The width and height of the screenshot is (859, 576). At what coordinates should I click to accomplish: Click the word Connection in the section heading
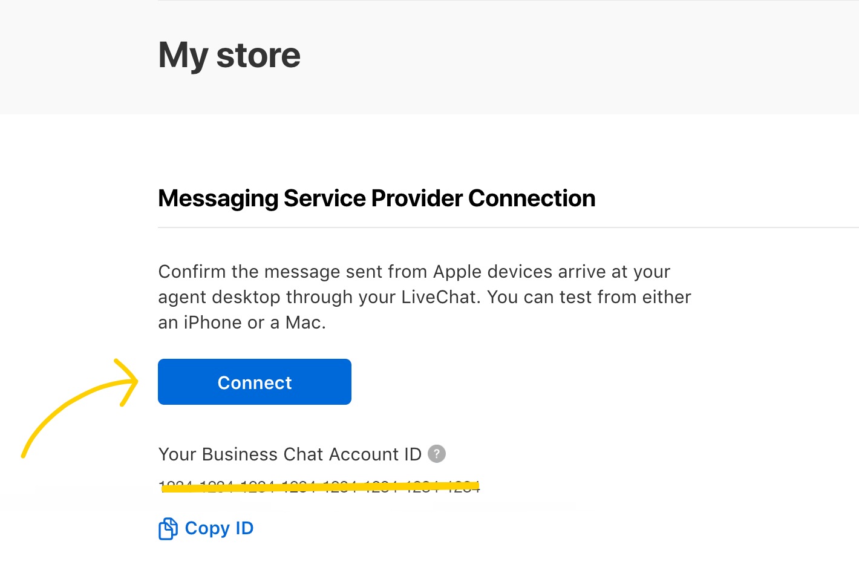[532, 198]
